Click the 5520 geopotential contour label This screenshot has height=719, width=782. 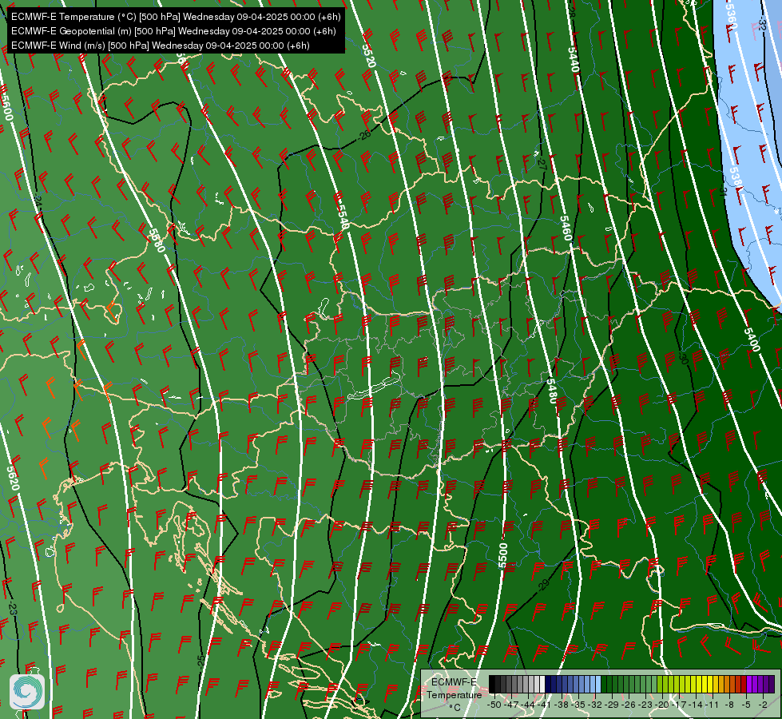368,55
